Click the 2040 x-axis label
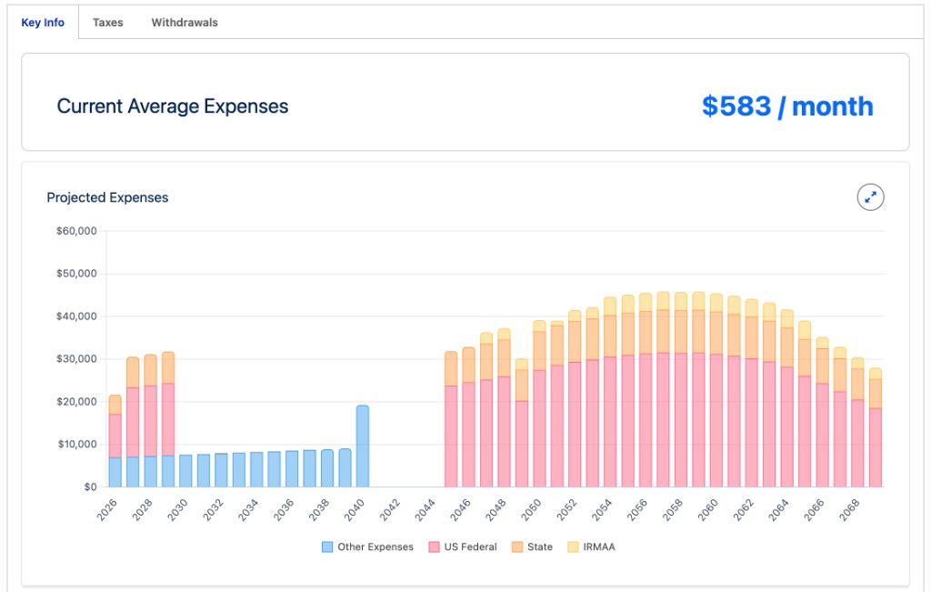This screenshot has height=592, width=931. pos(355,510)
